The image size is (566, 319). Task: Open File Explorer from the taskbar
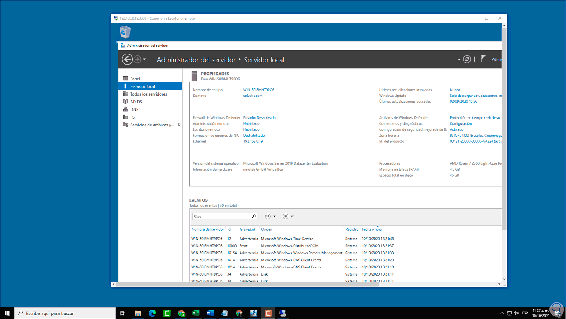pyautogui.click(x=138, y=313)
